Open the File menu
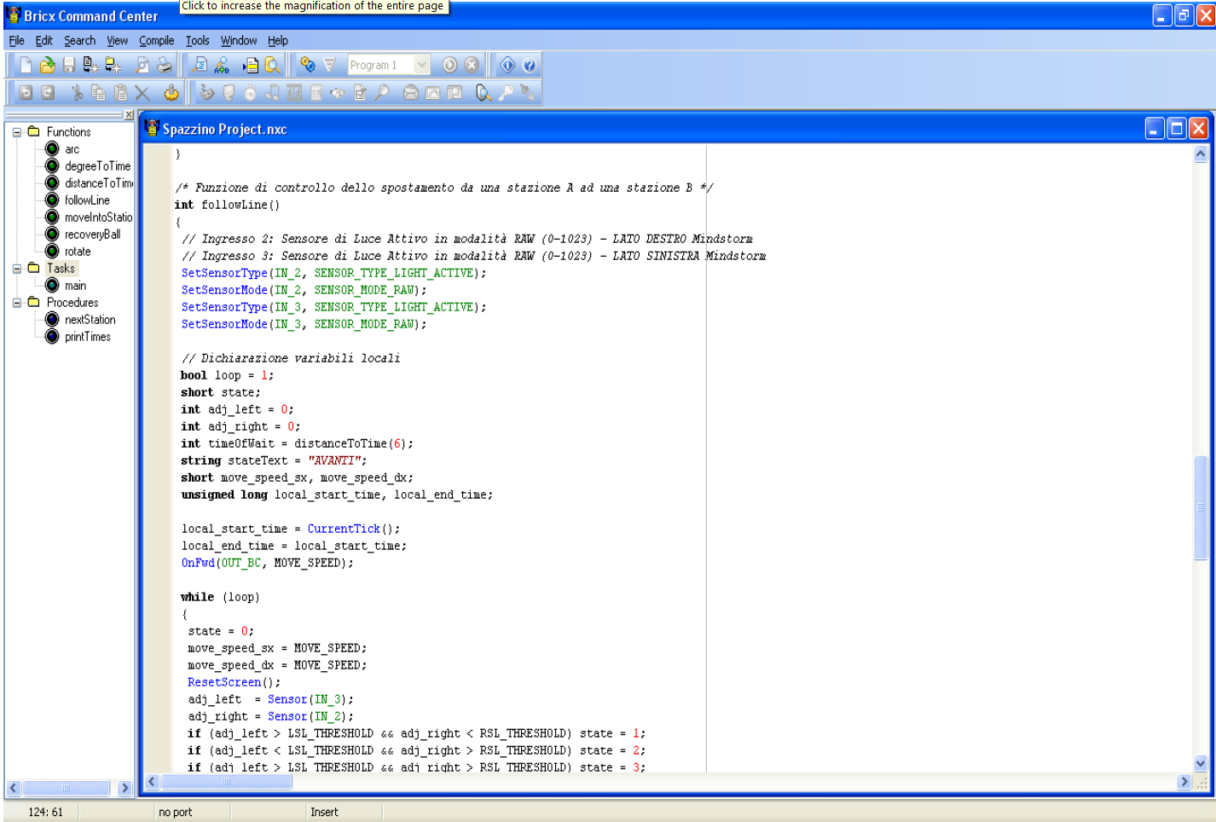The width and height of the screenshot is (1216, 822). (x=16, y=41)
